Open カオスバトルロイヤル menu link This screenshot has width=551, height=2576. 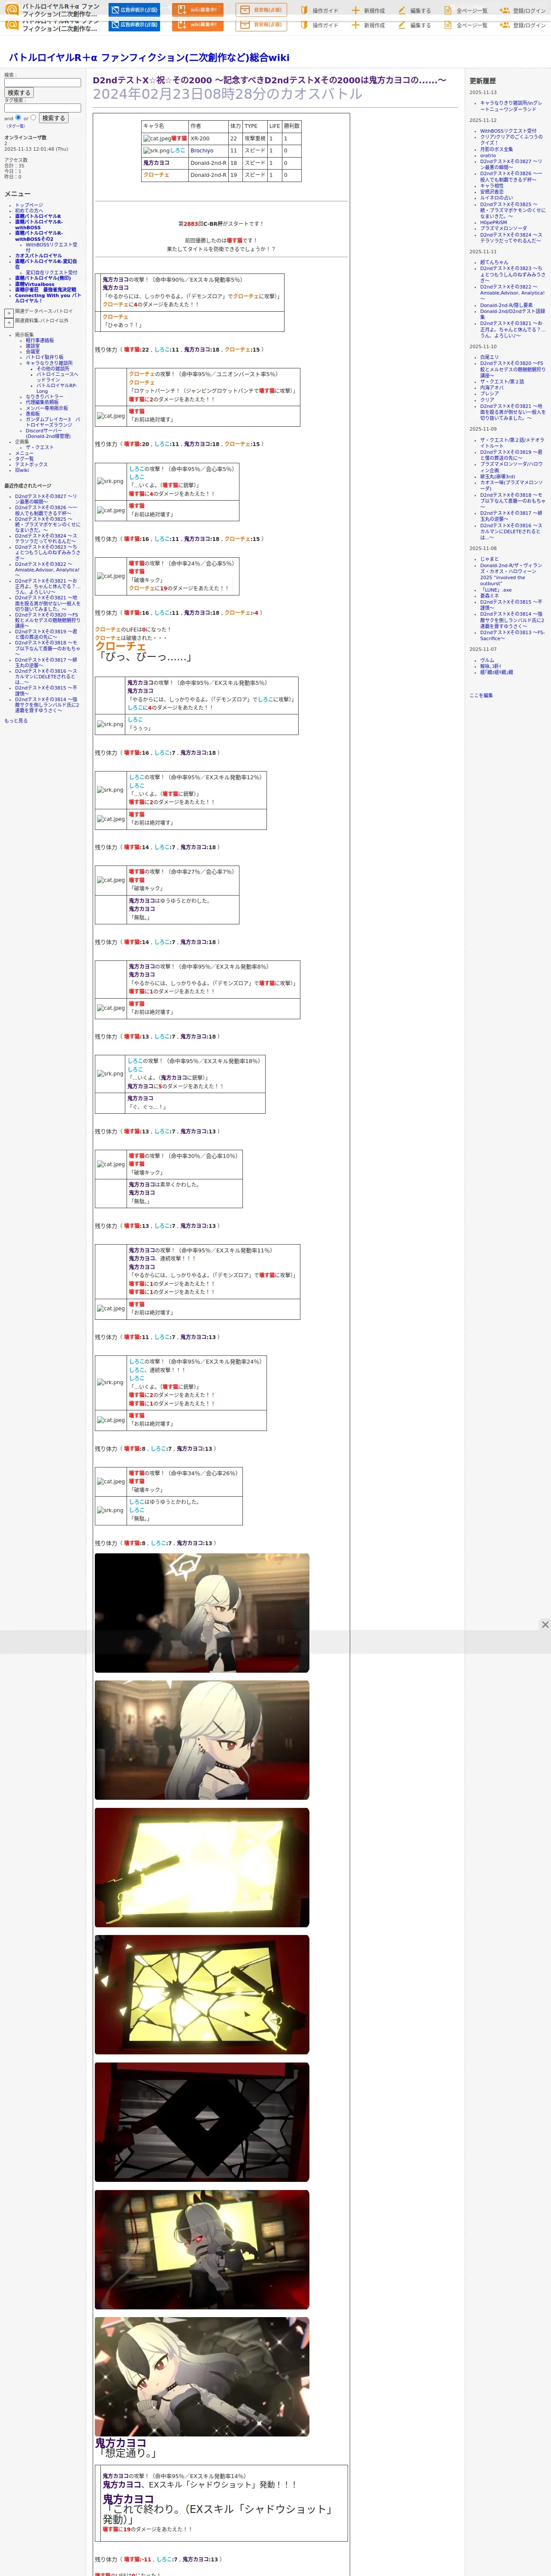click(x=38, y=256)
